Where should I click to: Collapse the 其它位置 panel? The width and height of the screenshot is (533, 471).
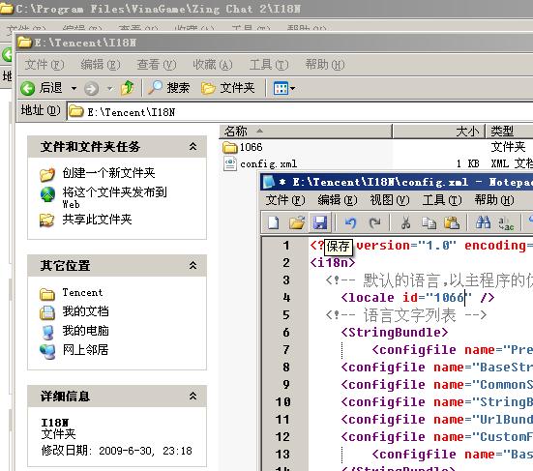(192, 265)
